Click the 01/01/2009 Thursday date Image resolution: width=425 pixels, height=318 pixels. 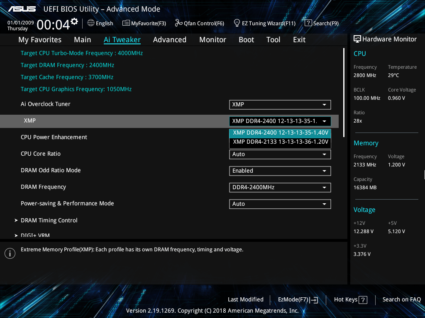pyautogui.click(x=21, y=25)
